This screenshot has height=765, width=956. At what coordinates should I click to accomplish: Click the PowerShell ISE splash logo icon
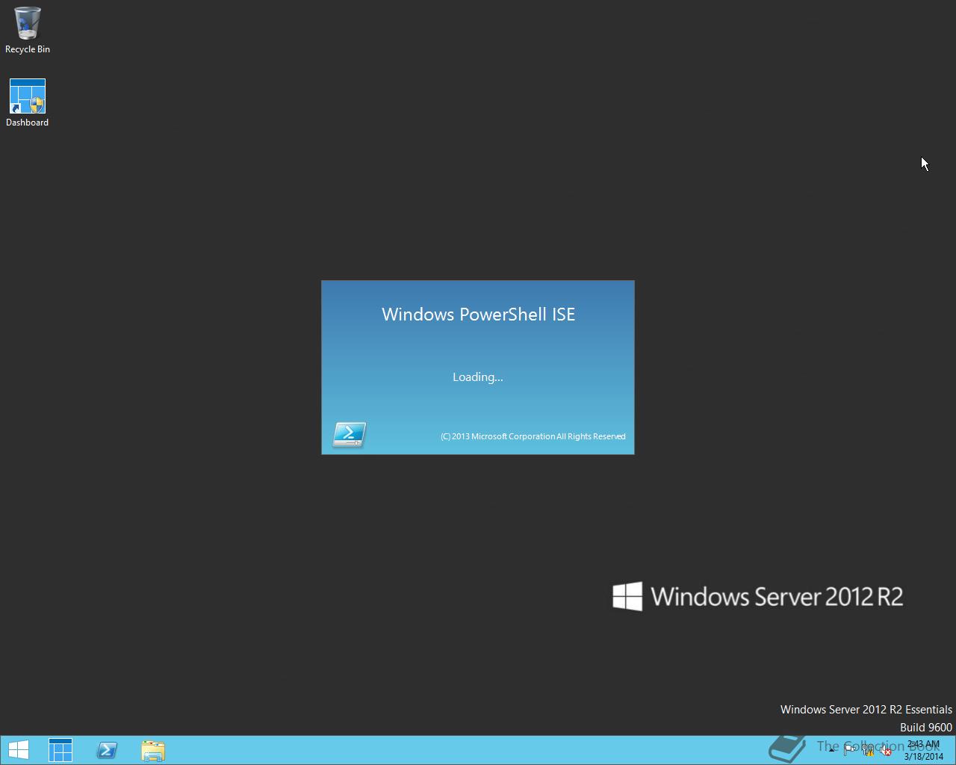pos(349,434)
